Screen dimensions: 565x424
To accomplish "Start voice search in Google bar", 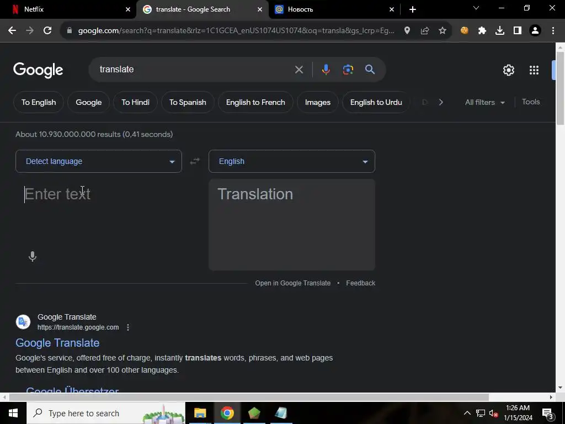I will coord(326,70).
